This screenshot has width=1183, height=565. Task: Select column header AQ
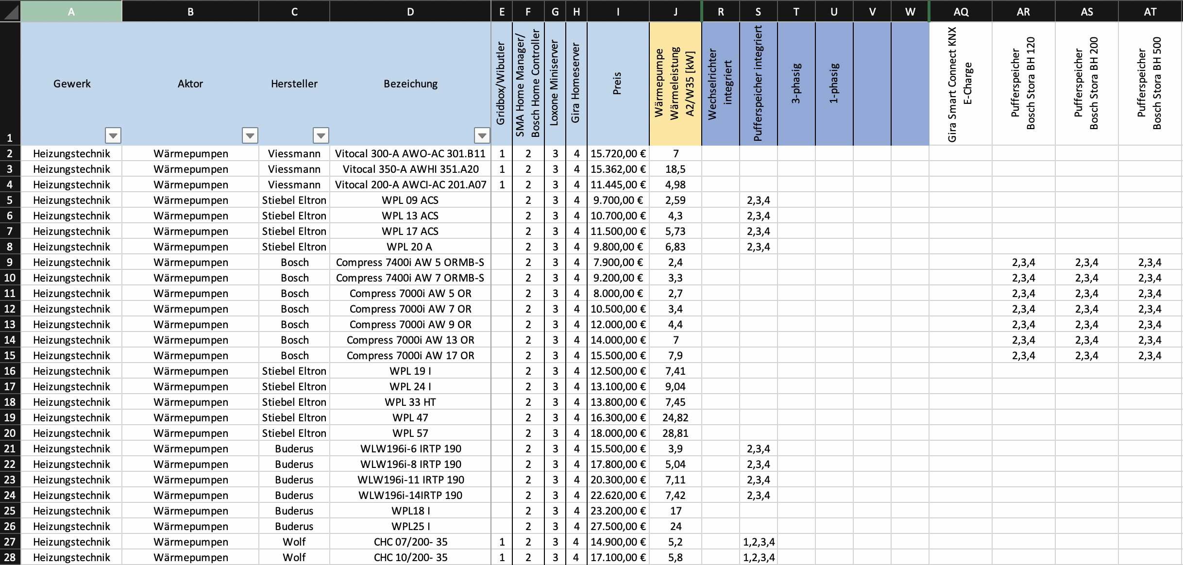960,12
